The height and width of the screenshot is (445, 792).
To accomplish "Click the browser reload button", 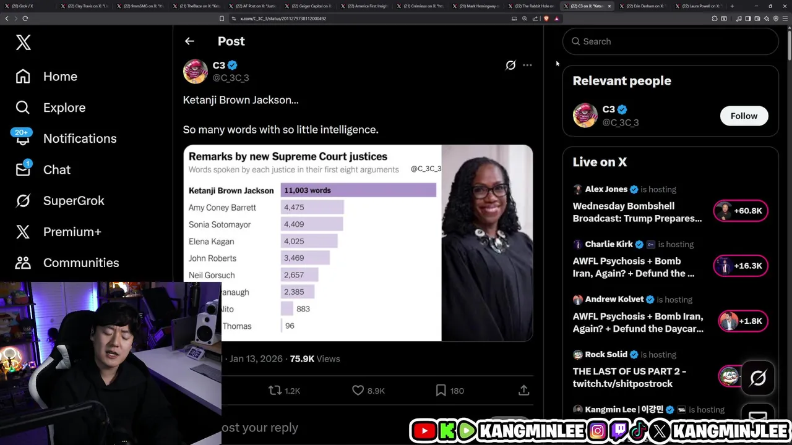I will click(x=25, y=19).
